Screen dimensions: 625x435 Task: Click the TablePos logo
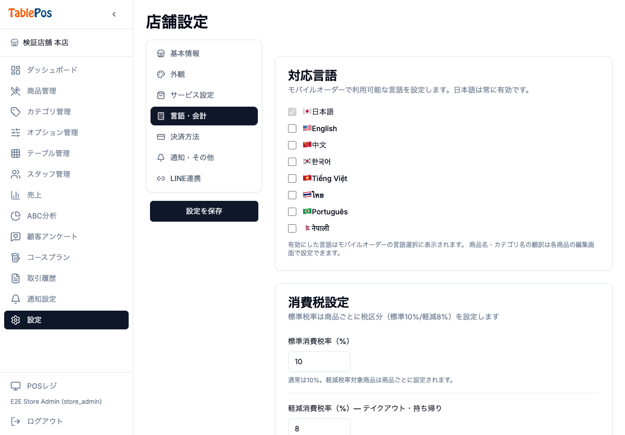pyautogui.click(x=30, y=14)
